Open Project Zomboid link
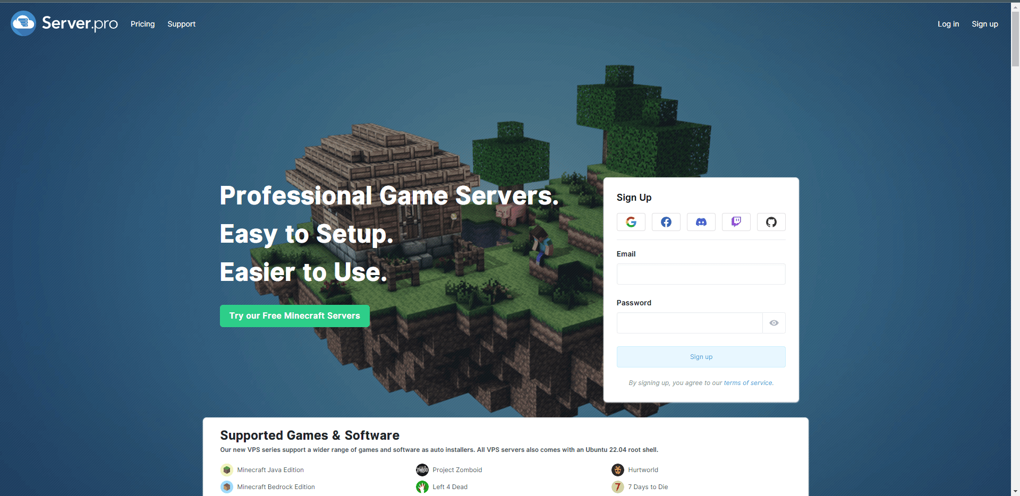This screenshot has height=496, width=1020. pos(457,470)
